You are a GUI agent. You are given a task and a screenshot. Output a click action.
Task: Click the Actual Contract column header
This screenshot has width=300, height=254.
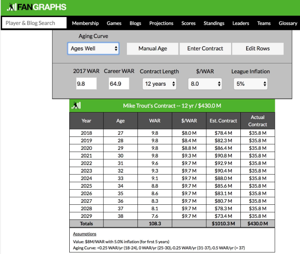(257, 121)
